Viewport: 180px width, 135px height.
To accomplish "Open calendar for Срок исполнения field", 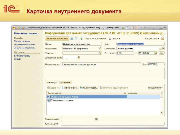I will [x=78, y=57].
